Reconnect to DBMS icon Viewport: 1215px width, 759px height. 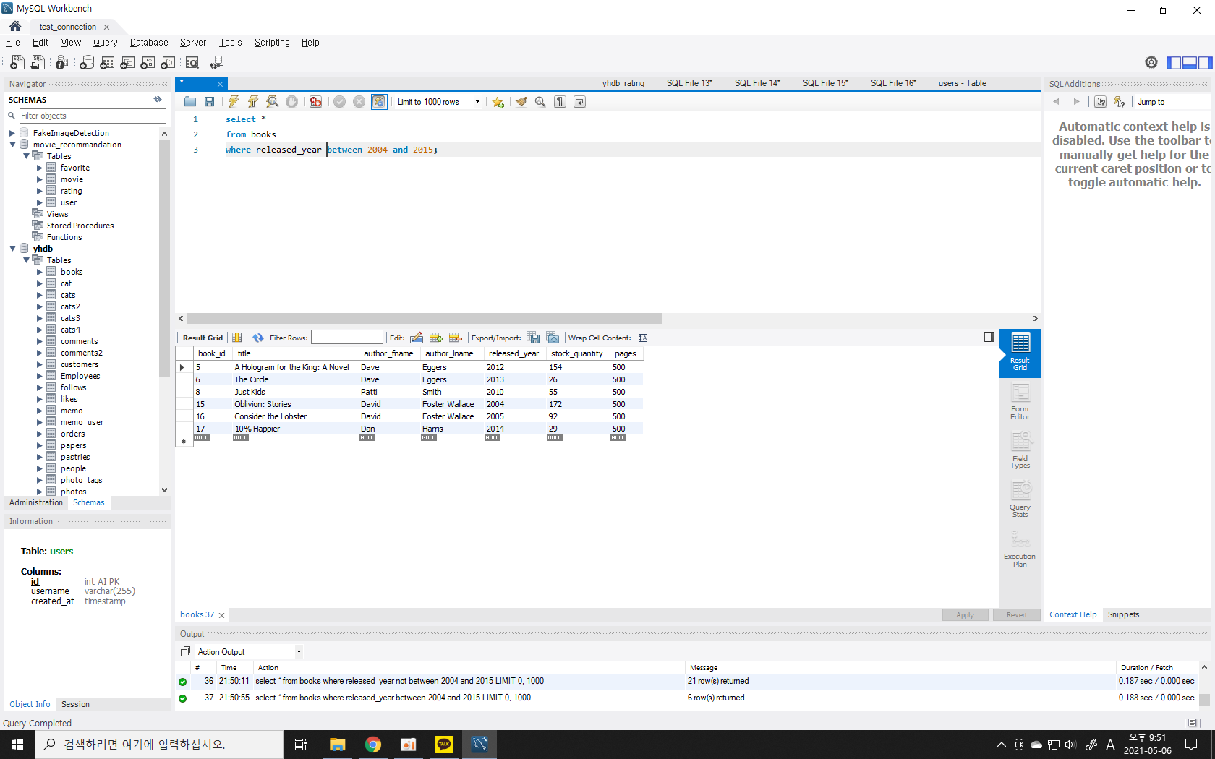(x=216, y=63)
